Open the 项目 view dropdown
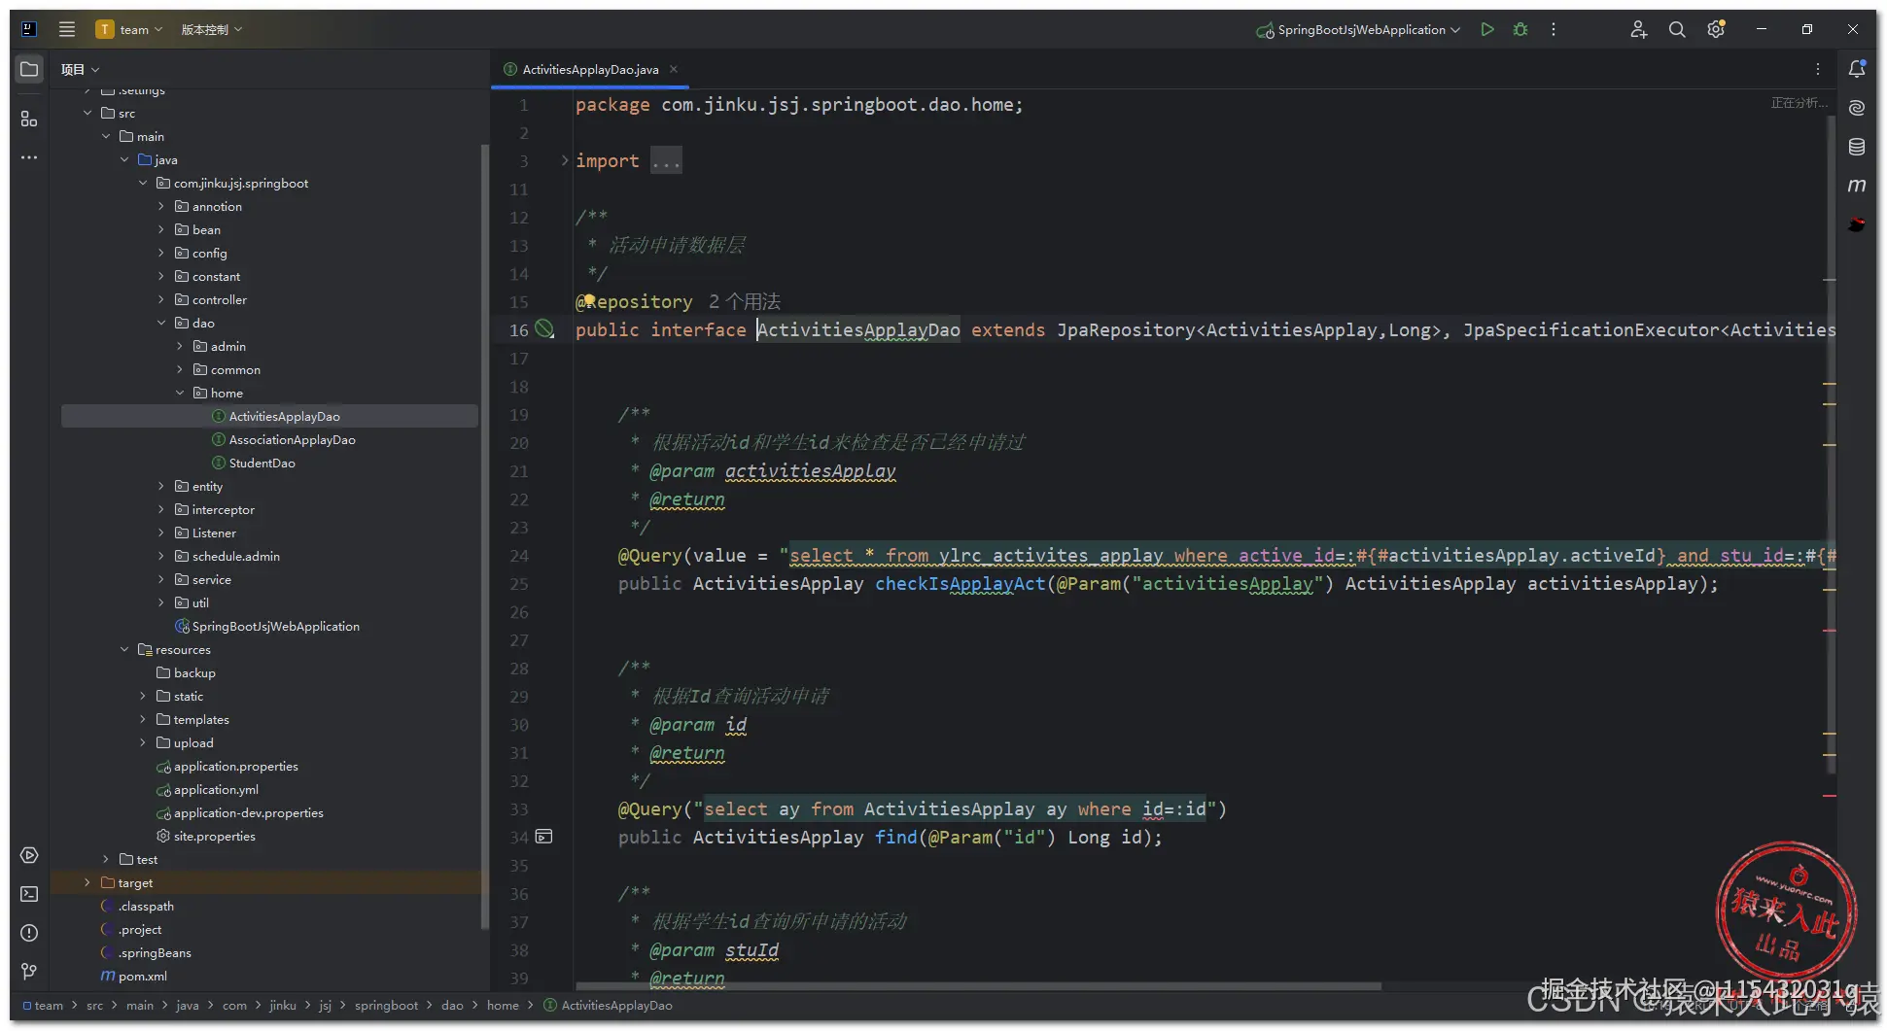 [80, 69]
